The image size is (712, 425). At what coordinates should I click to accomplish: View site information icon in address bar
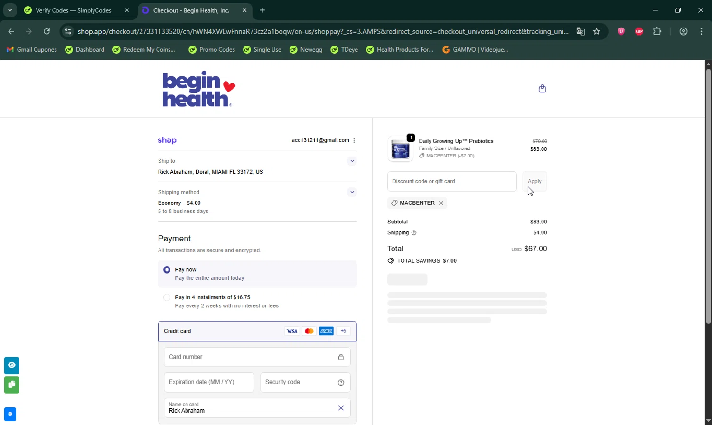(68, 31)
